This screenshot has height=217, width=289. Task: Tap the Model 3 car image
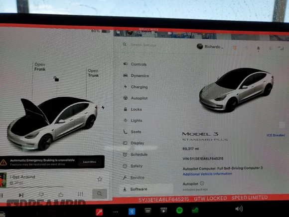tap(236, 90)
